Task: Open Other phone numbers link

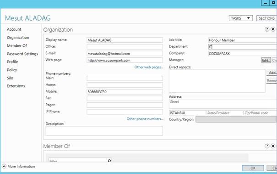Action: tap(145, 119)
